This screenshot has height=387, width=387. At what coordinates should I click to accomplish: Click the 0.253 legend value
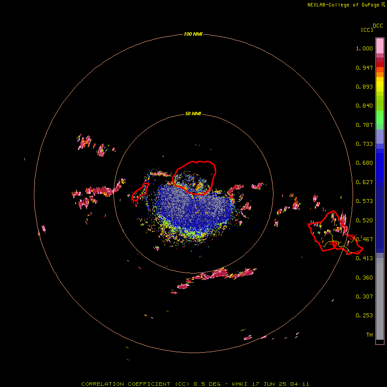364,316
